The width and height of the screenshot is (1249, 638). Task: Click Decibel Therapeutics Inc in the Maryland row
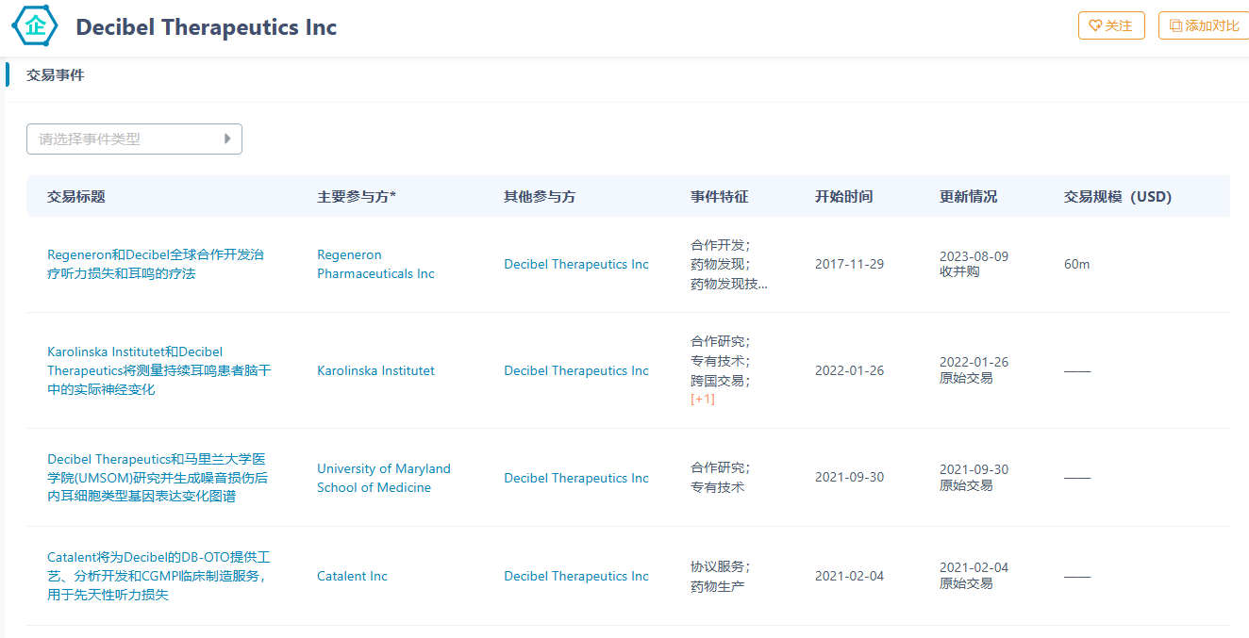click(576, 478)
